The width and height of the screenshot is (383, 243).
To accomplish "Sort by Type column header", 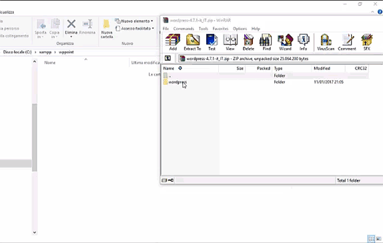I will [x=292, y=69].
